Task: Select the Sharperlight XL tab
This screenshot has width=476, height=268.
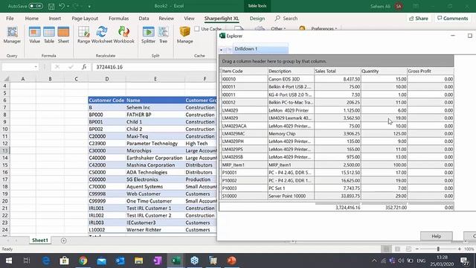Action: click(x=222, y=18)
